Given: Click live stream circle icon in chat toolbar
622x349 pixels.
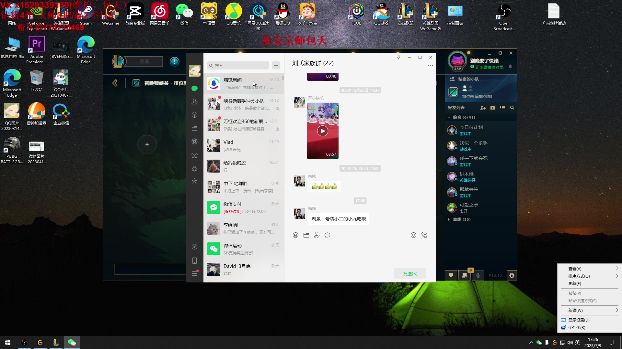Looking at the screenshot, I should tap(413, 235).
